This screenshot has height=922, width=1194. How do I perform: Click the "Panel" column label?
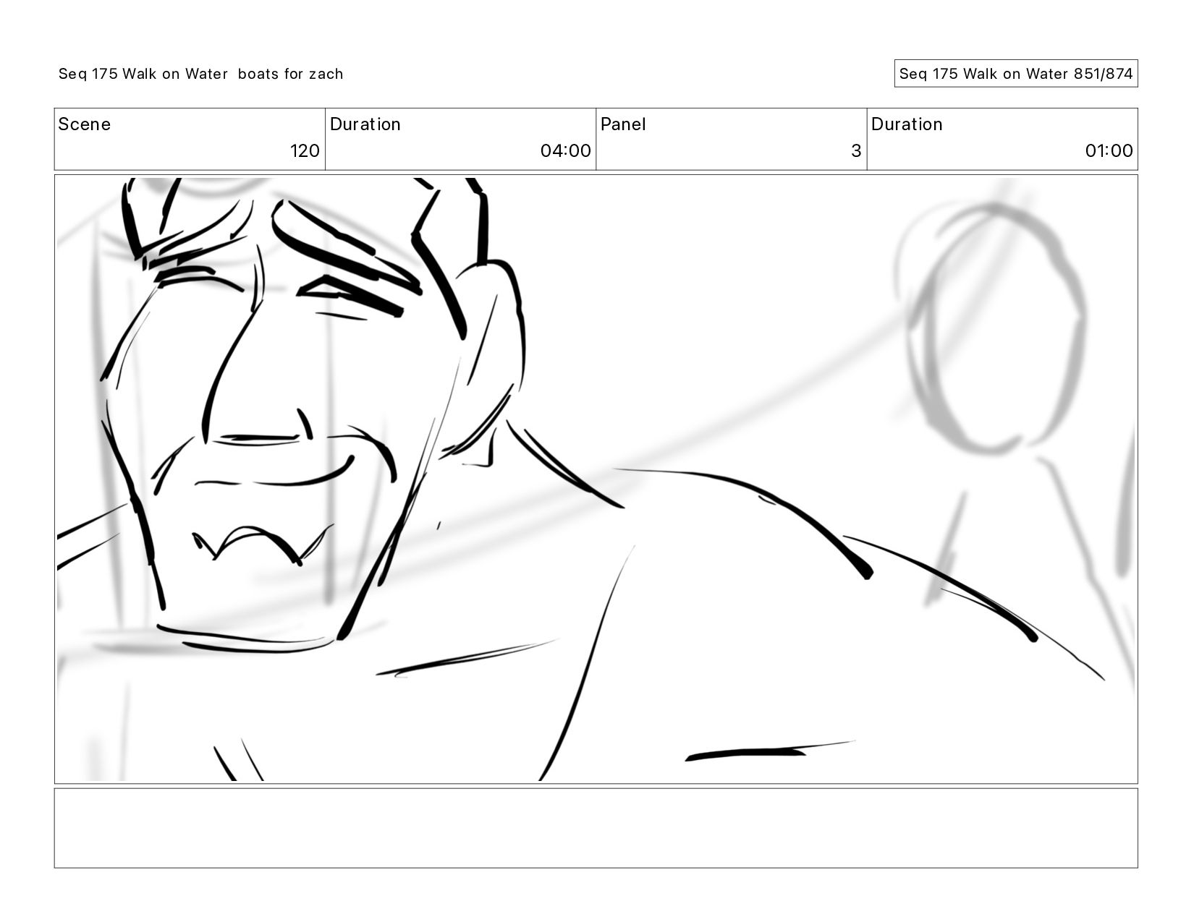pos(623,124)
